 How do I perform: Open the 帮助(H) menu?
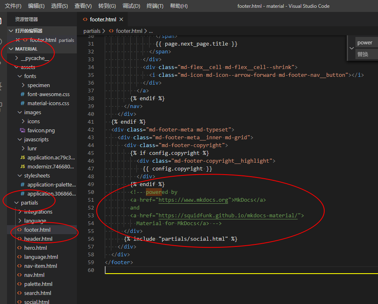[179, 6]
